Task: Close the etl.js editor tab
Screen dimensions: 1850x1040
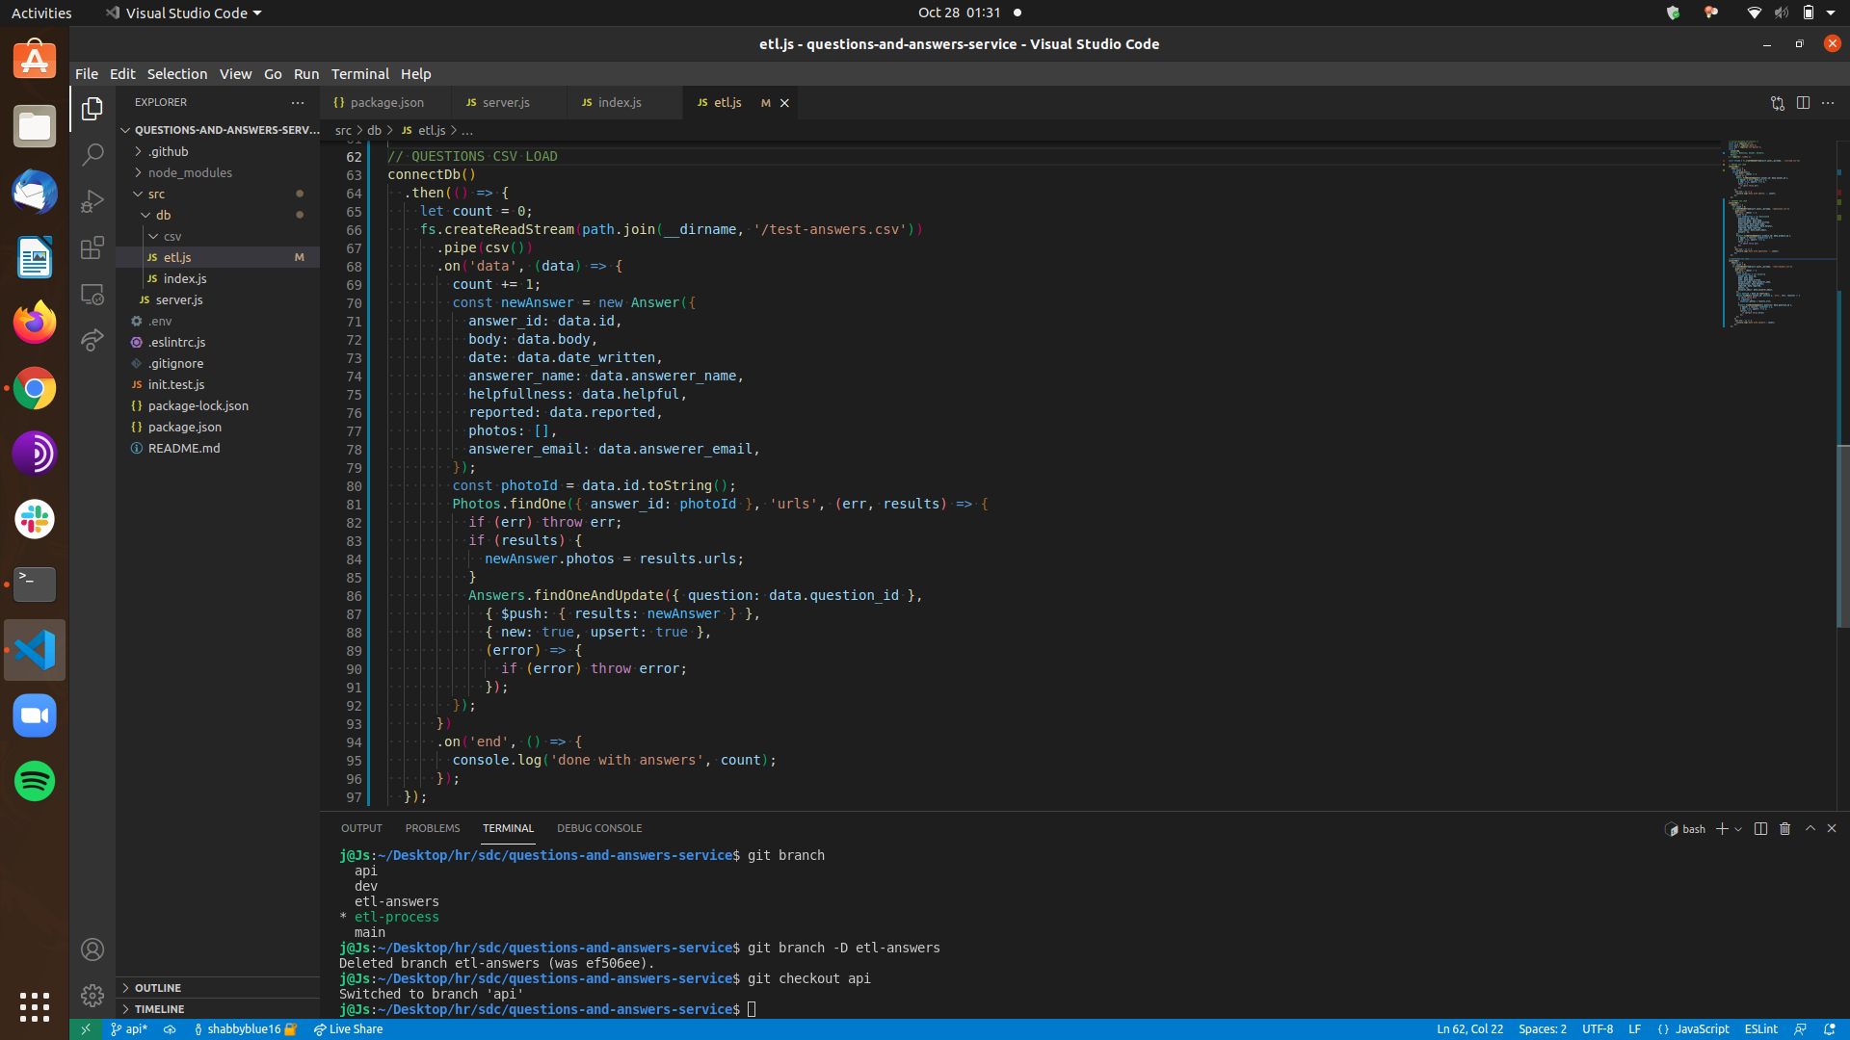Action: (784, 103)
